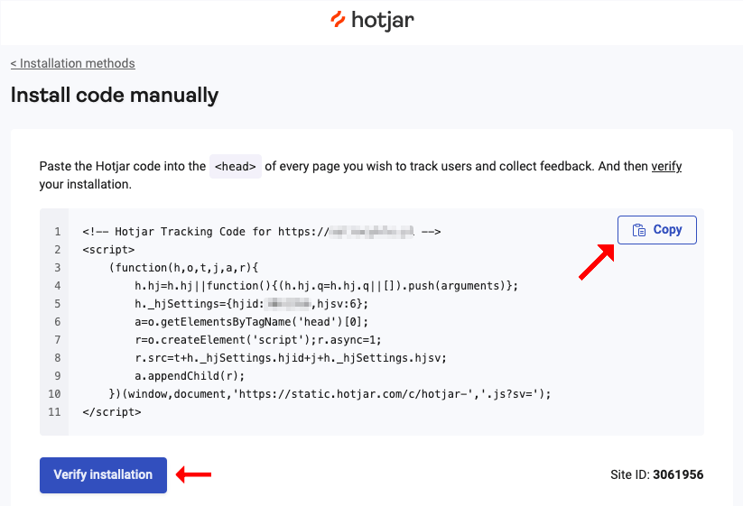The width and height of the screenshot is (743, 506).
Task: Click the <head> code tag
Action: pos(236,166)
